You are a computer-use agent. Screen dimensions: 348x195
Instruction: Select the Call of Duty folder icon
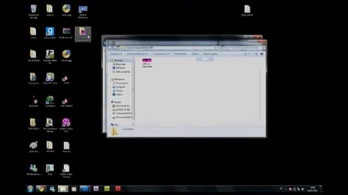coord(34,55)
